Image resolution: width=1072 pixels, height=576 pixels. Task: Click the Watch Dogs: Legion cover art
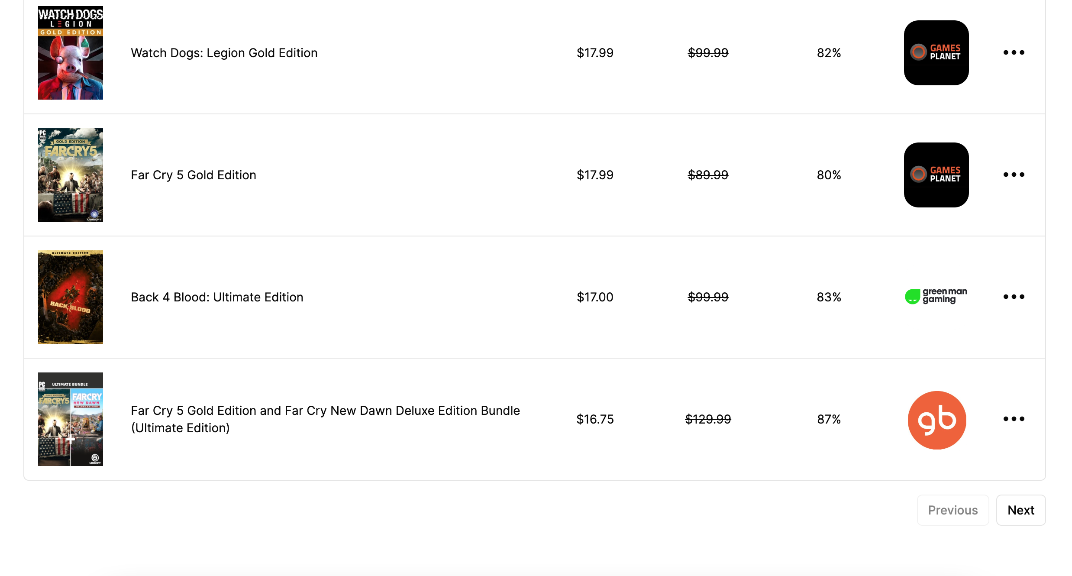coord(70,52)
